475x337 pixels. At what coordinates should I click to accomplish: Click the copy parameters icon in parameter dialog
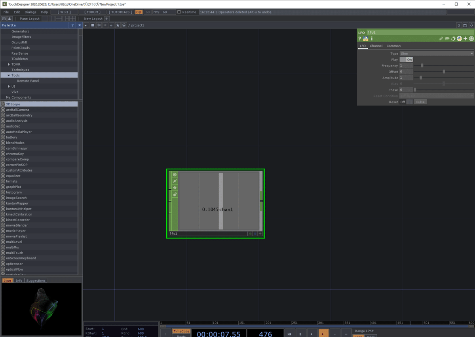point(454,38)
